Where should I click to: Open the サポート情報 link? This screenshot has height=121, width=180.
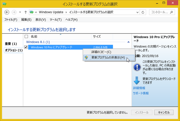[141, 93]
